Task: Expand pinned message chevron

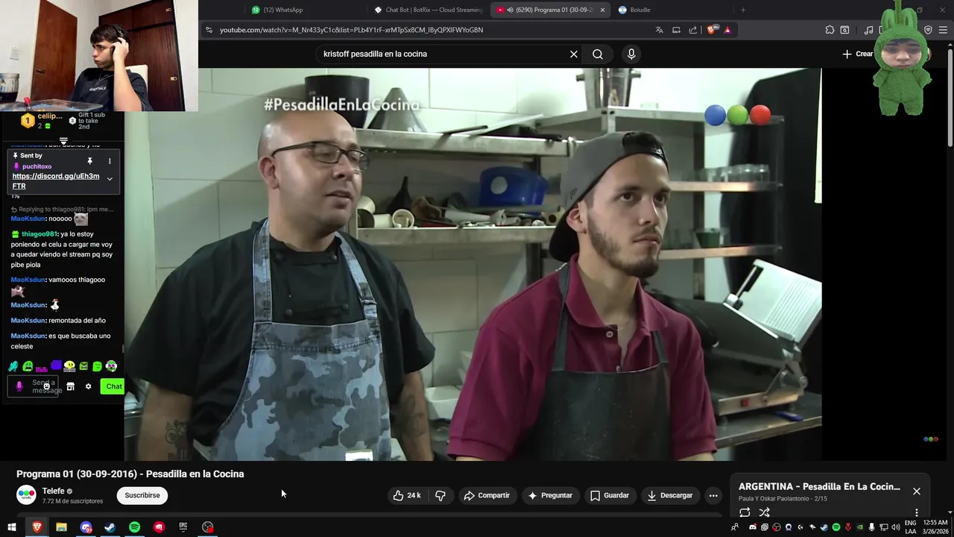Action: click(110, 179)
